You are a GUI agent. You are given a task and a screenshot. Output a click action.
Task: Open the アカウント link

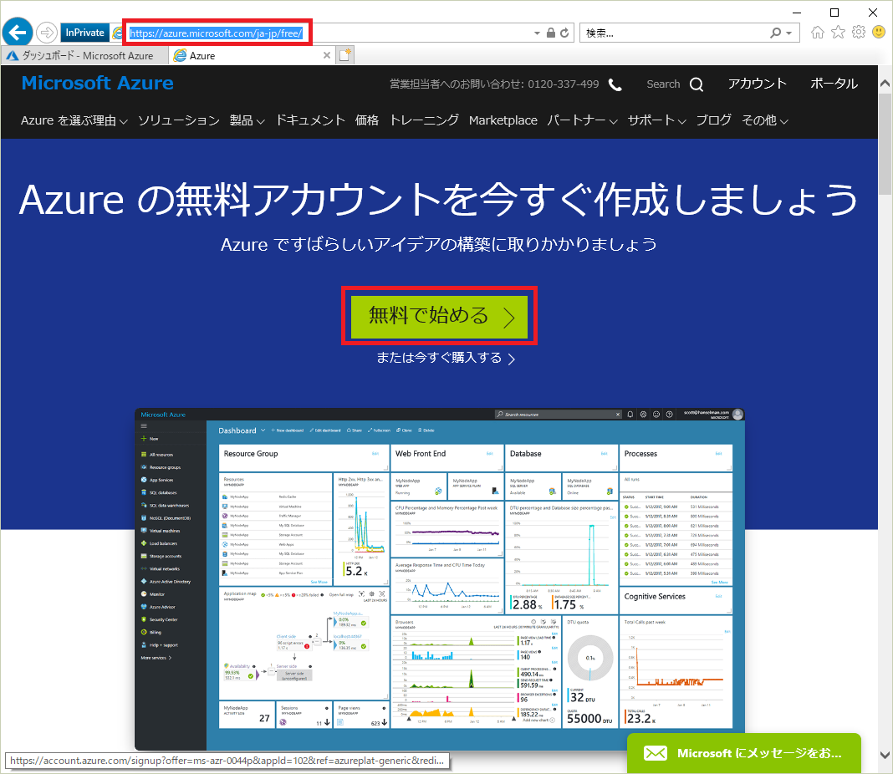[x=758, y=84]
